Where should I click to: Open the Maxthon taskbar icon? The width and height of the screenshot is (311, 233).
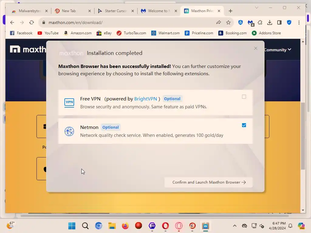(x=206, y=226)
